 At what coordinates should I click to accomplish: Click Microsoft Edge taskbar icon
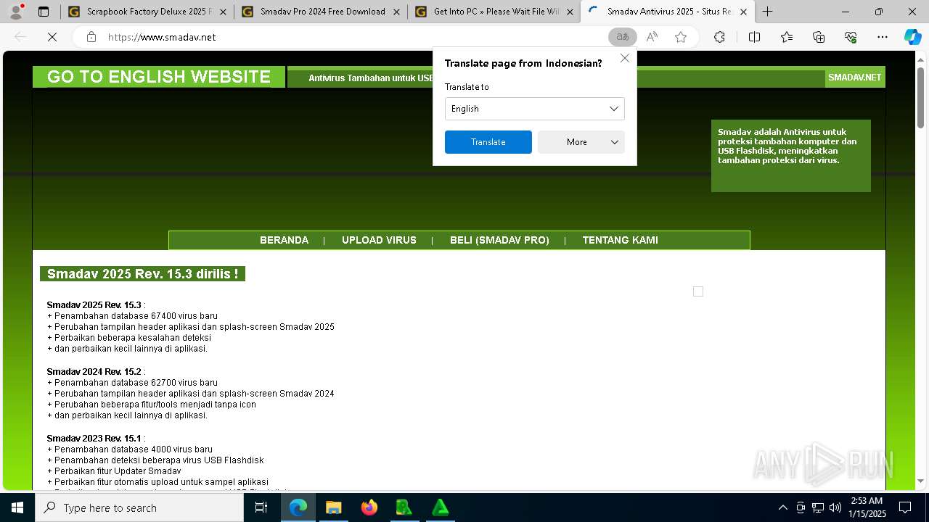tap(298, 507)
